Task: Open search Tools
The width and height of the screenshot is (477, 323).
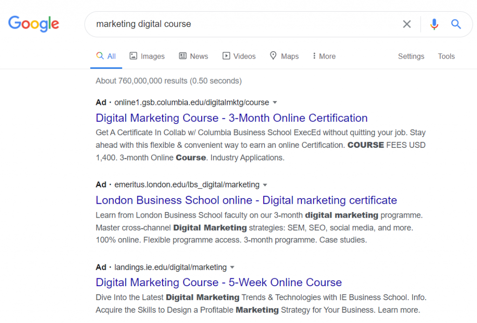Action: 446,56
